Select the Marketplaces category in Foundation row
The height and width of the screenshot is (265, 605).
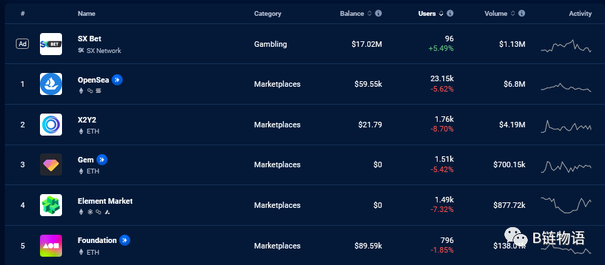[x=277, y=246]
